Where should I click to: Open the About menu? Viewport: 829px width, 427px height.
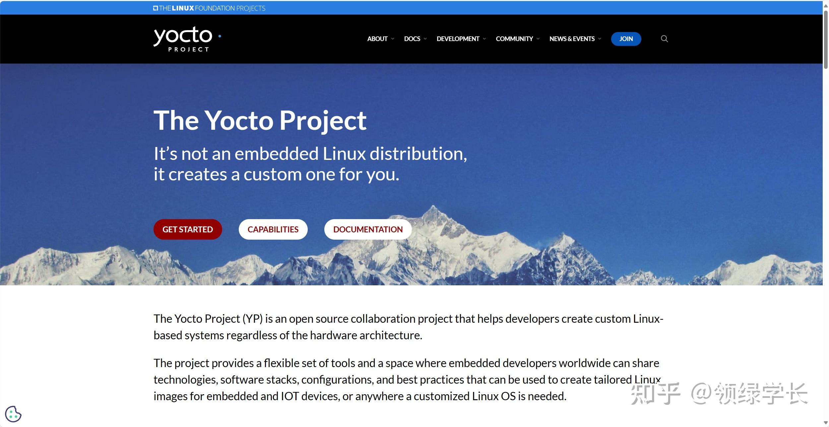[x=377, y=39]
